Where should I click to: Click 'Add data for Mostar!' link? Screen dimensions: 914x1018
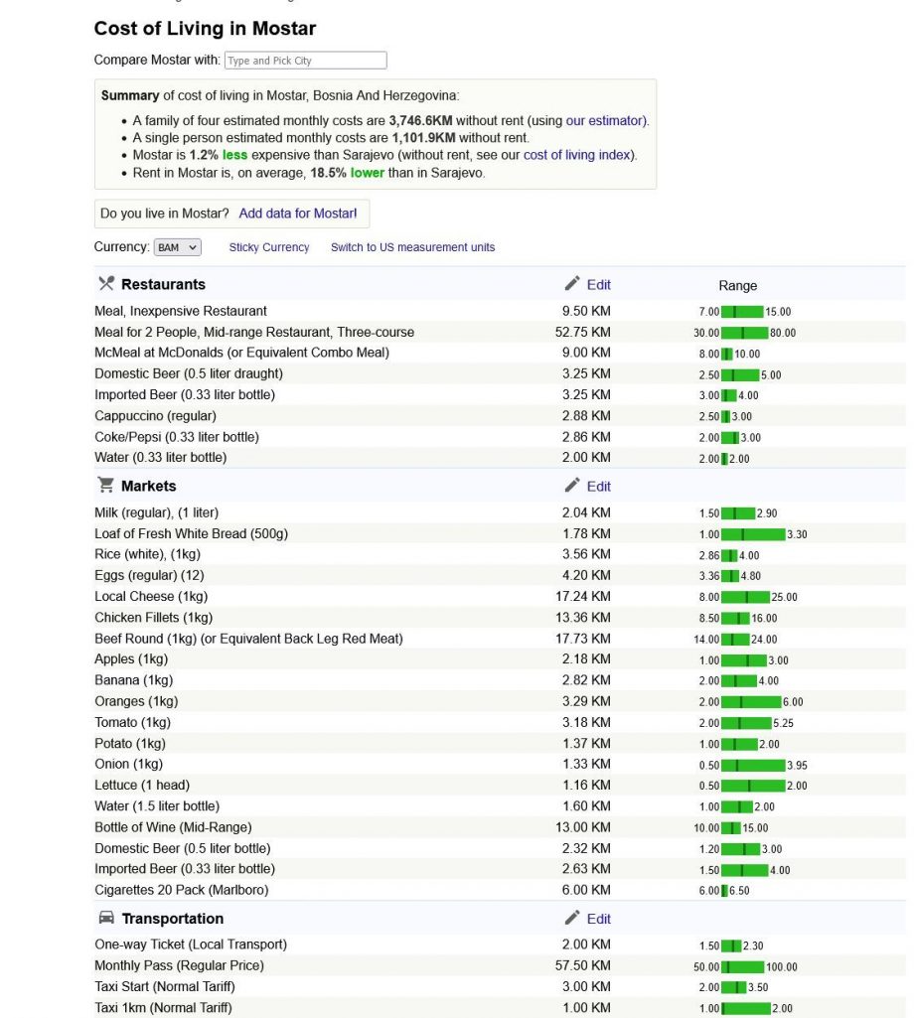[x=297, y=214]
